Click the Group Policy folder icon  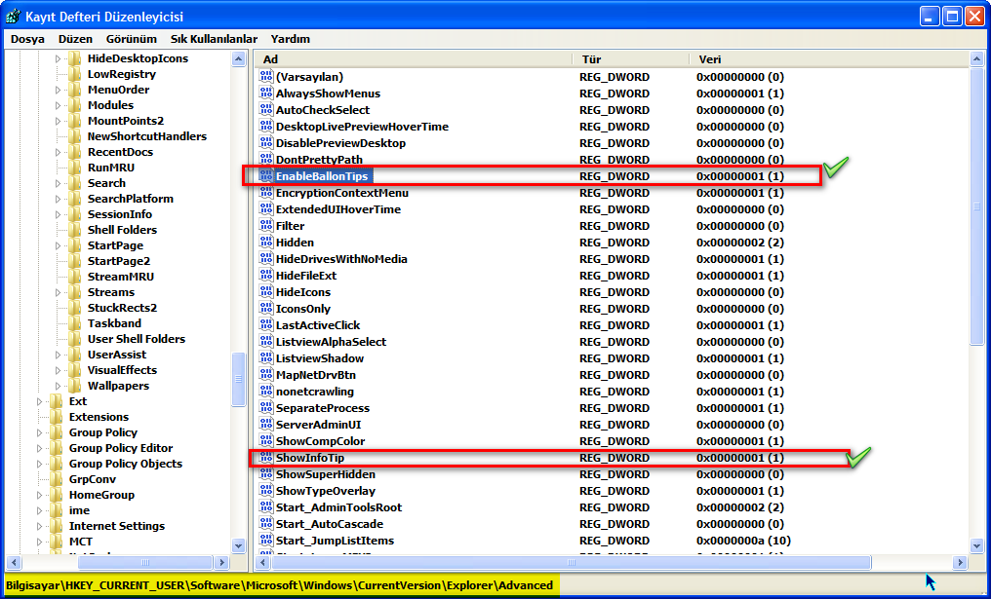[57, 432]
